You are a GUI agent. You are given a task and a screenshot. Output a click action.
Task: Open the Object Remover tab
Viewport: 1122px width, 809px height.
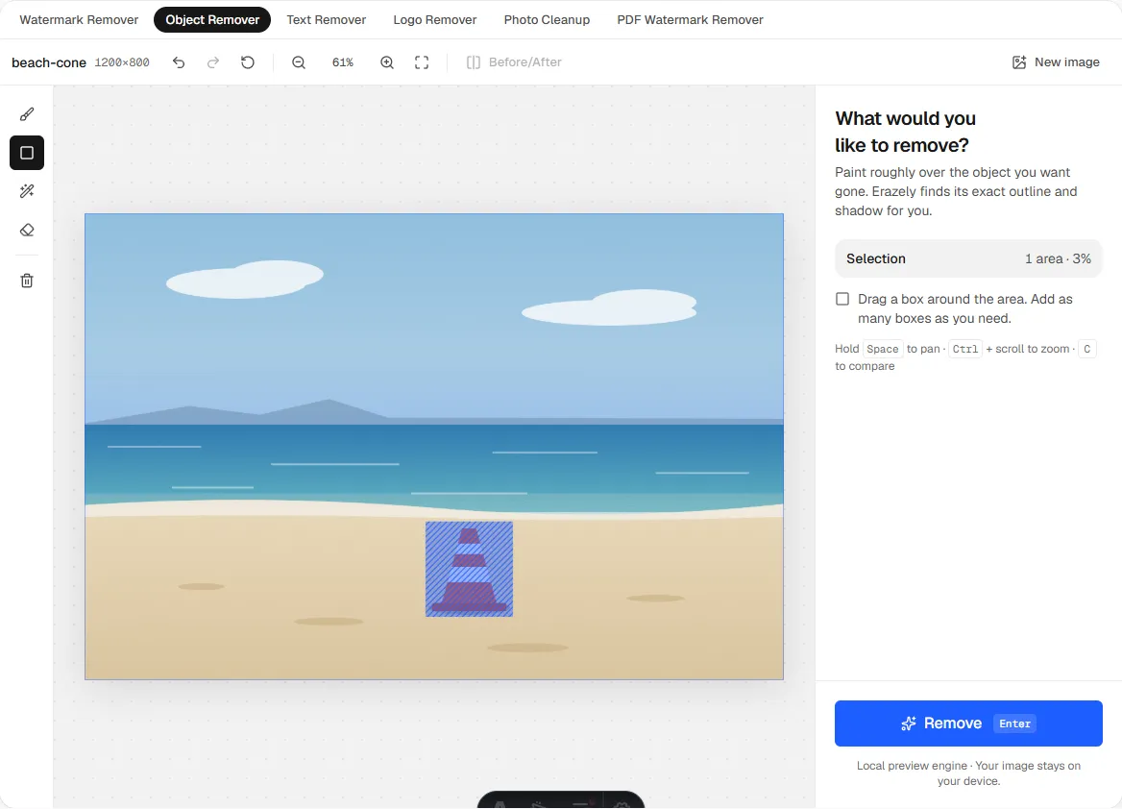pyautogui.click(x=212, y=20)
